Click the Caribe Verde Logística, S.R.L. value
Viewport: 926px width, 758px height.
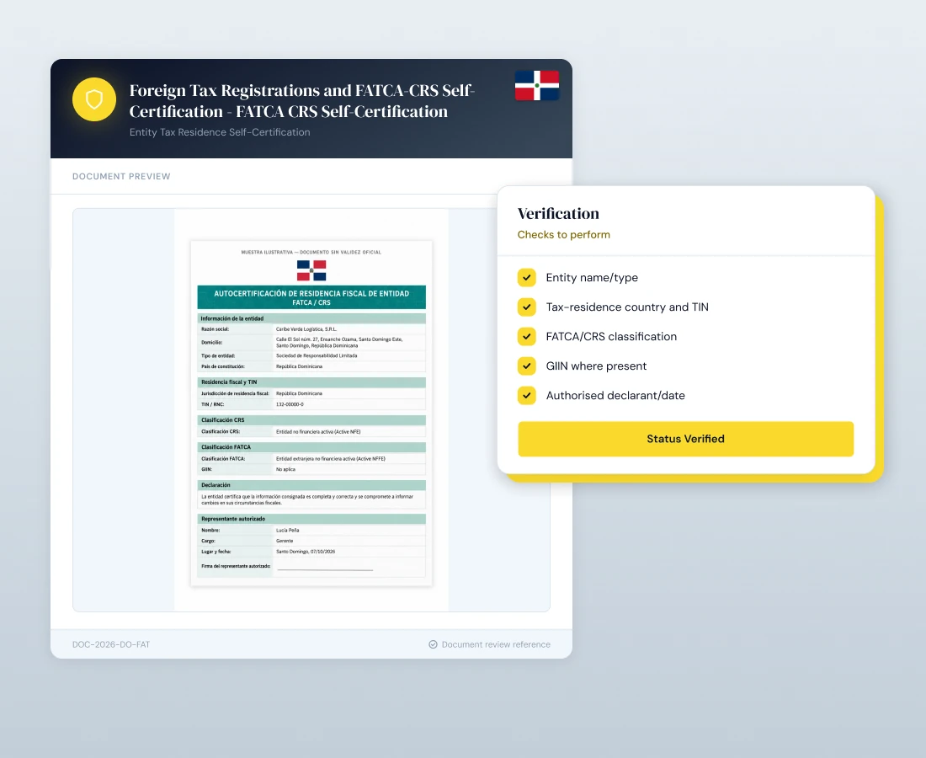(306, 329)
